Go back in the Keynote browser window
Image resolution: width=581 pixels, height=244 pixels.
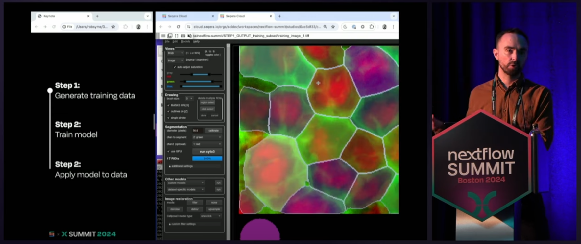pos(36,27)
